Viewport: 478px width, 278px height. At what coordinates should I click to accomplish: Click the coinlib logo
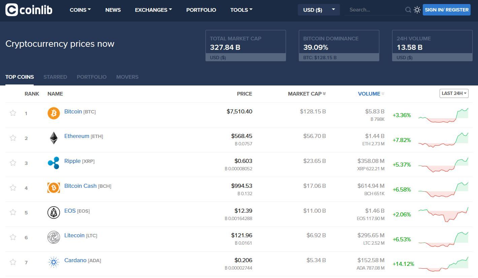(x=29, y=10)
